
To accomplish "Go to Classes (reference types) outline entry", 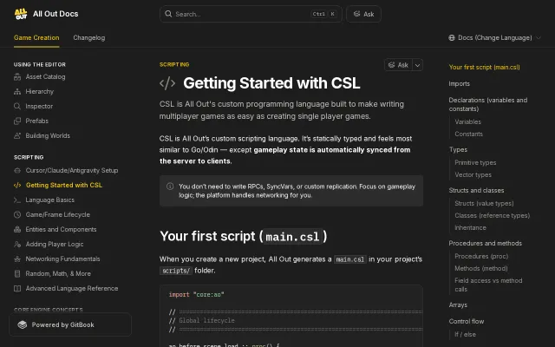I will [x=492, y=215].
